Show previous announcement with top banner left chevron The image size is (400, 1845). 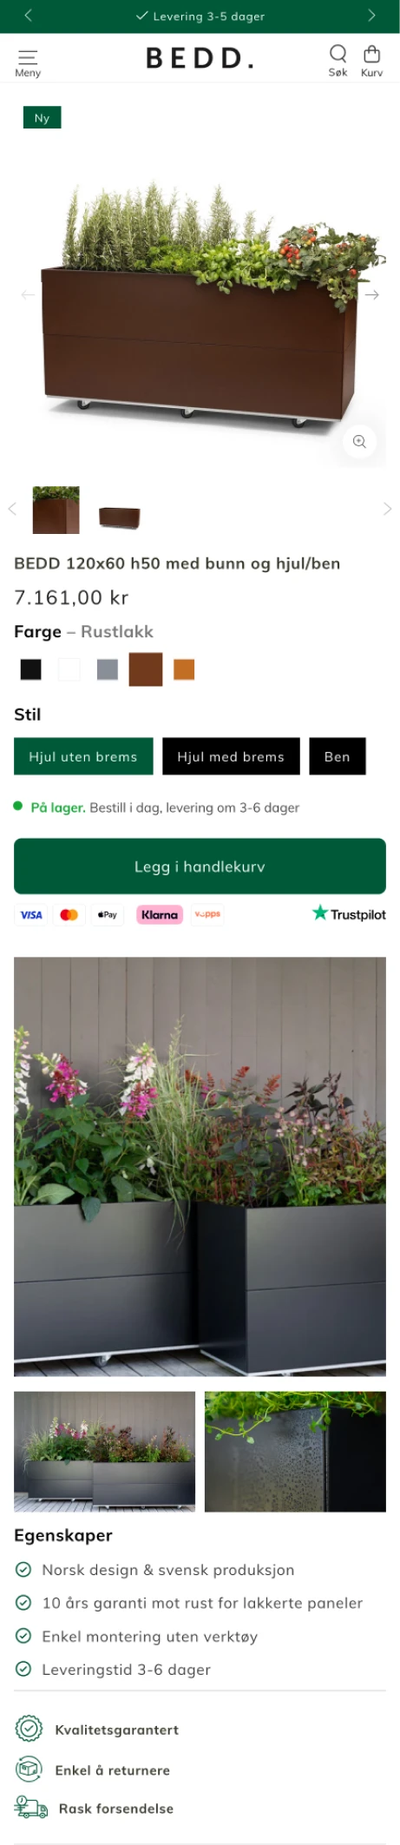(29, 16)
